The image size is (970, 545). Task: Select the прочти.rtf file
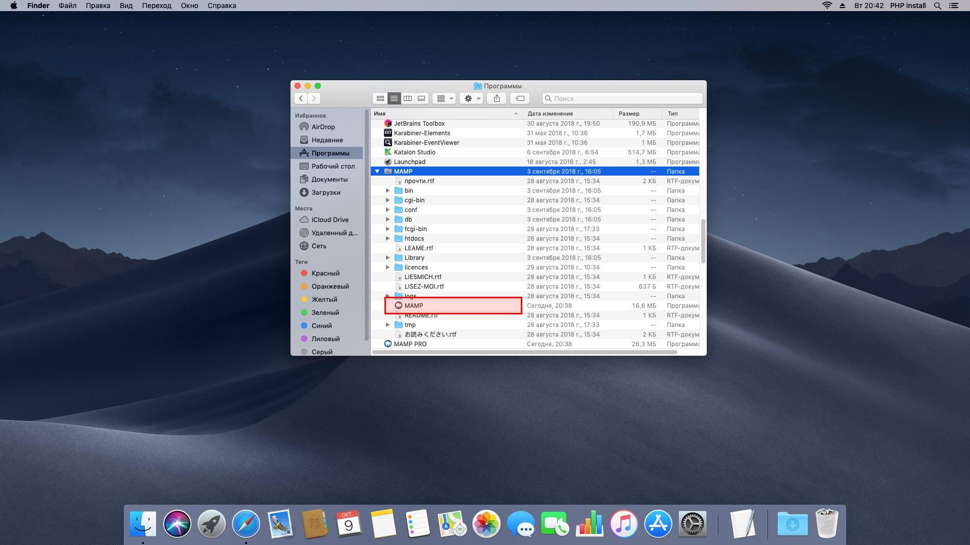pos(535,181)
